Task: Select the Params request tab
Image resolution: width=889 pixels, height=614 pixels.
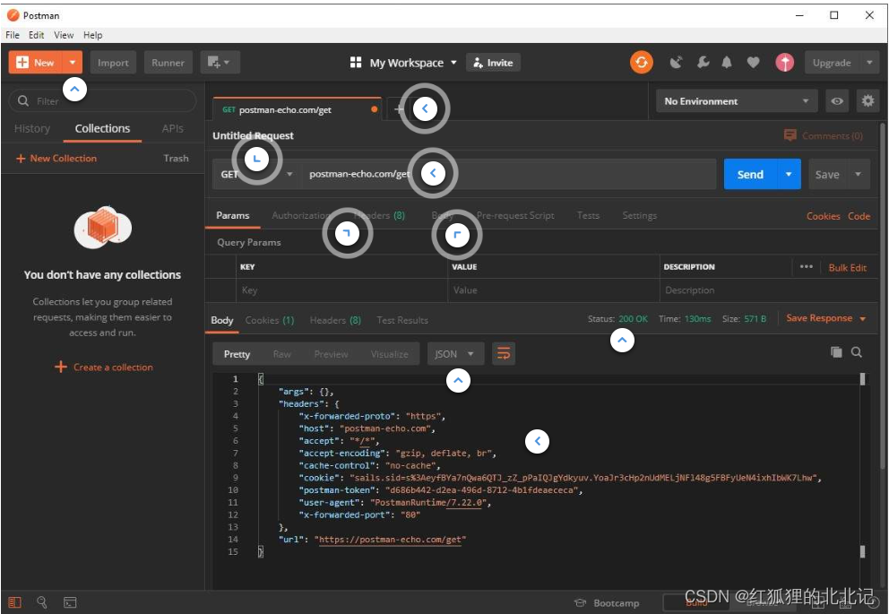Action: pos(232,215)
